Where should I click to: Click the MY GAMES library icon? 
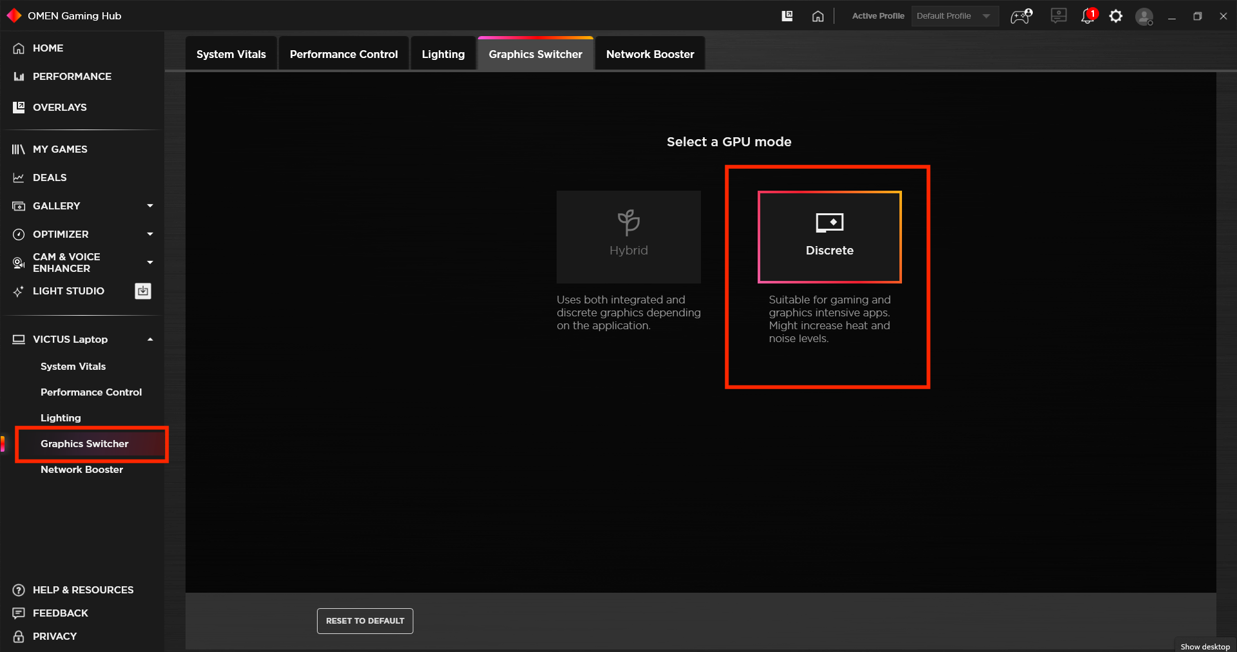[x=19, y=149]
